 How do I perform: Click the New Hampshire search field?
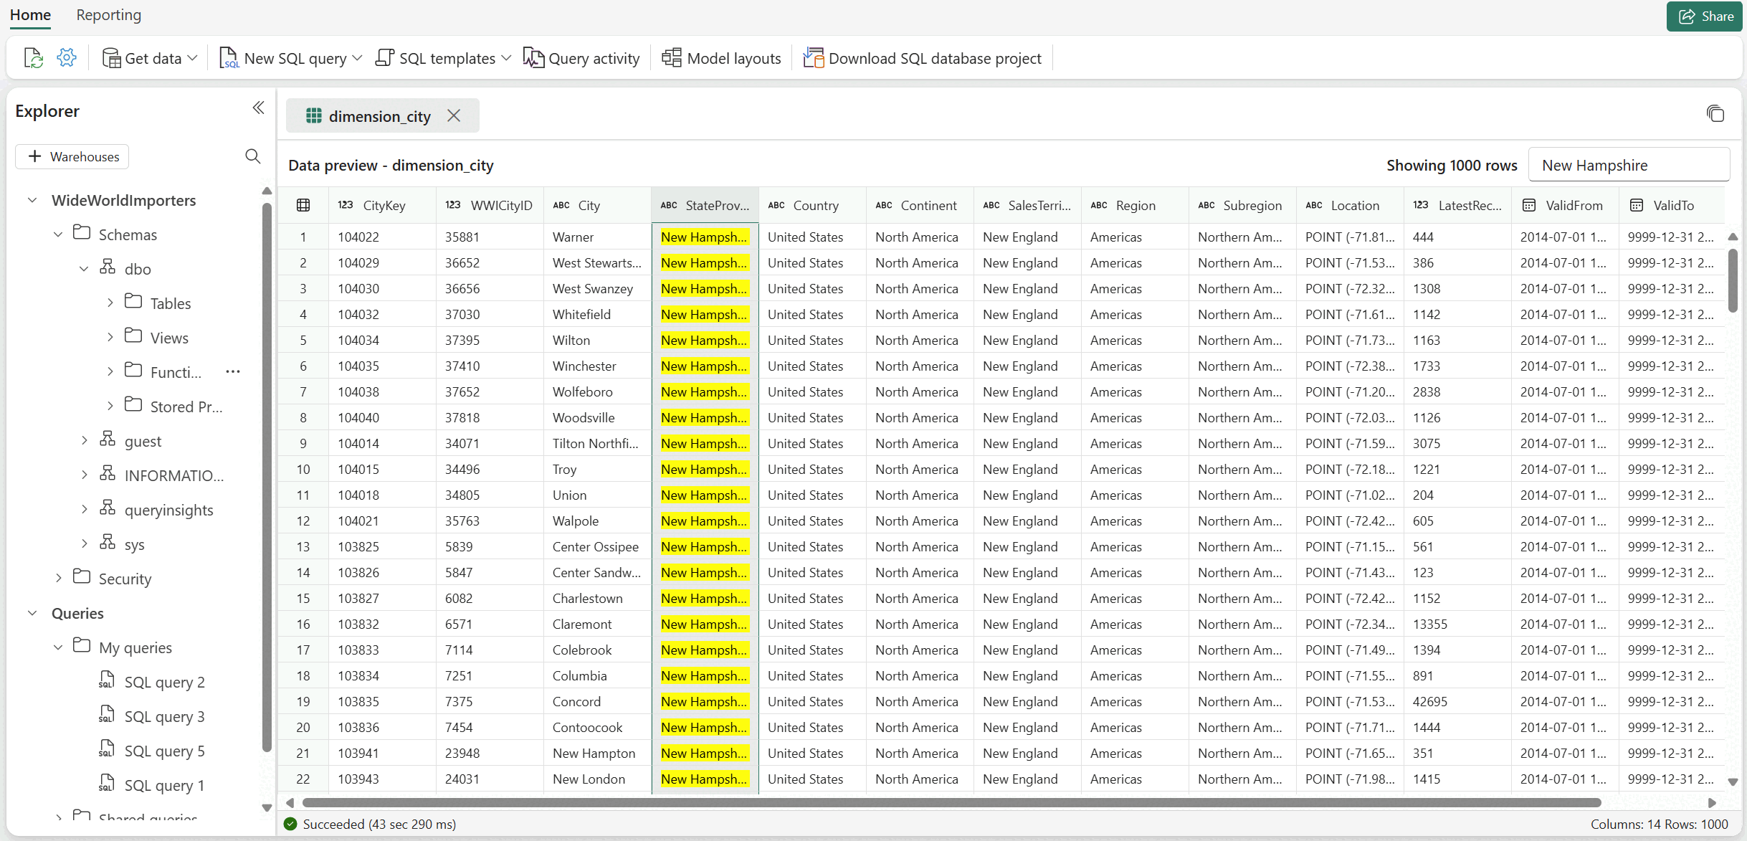point(1628,166)
